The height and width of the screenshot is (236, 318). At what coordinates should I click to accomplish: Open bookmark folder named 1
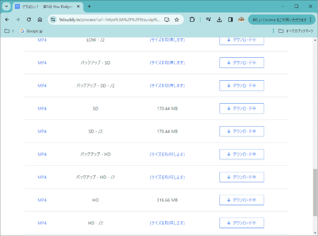[x=9, y=31]
